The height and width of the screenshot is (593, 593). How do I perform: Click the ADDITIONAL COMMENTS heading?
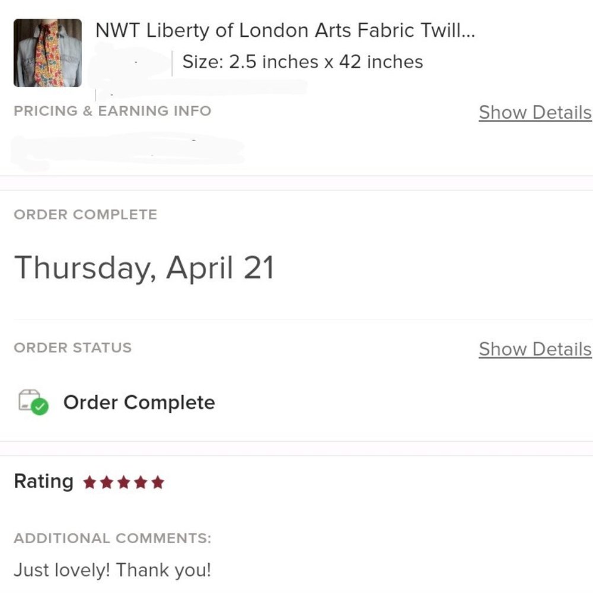[x=112, y=538]
